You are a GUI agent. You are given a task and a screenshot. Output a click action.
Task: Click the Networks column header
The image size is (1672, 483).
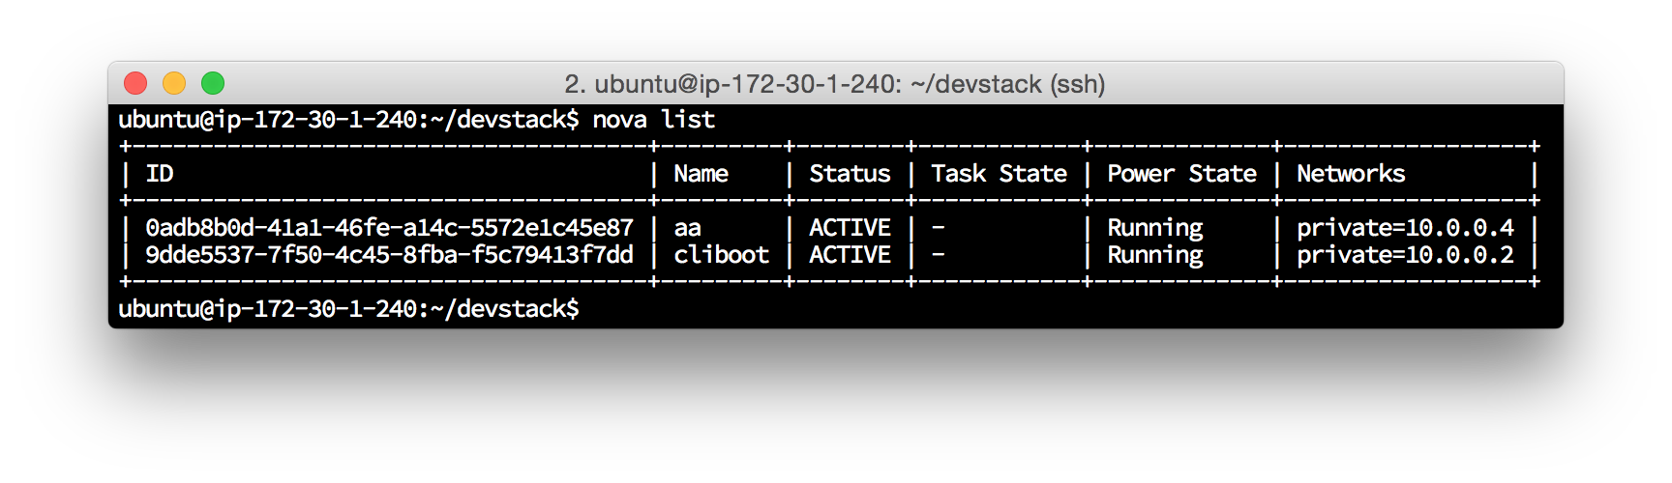click(1351, 174)
